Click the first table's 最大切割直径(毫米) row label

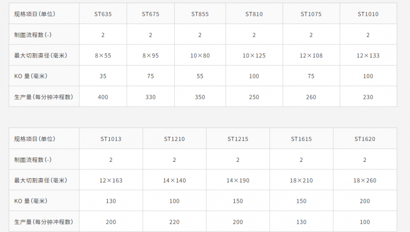40,55
